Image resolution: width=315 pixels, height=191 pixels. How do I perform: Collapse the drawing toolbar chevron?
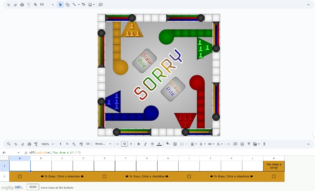coord(308,5)
